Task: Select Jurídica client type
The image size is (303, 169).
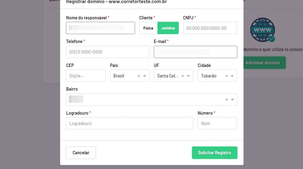Action: click(x=168, y=28)
